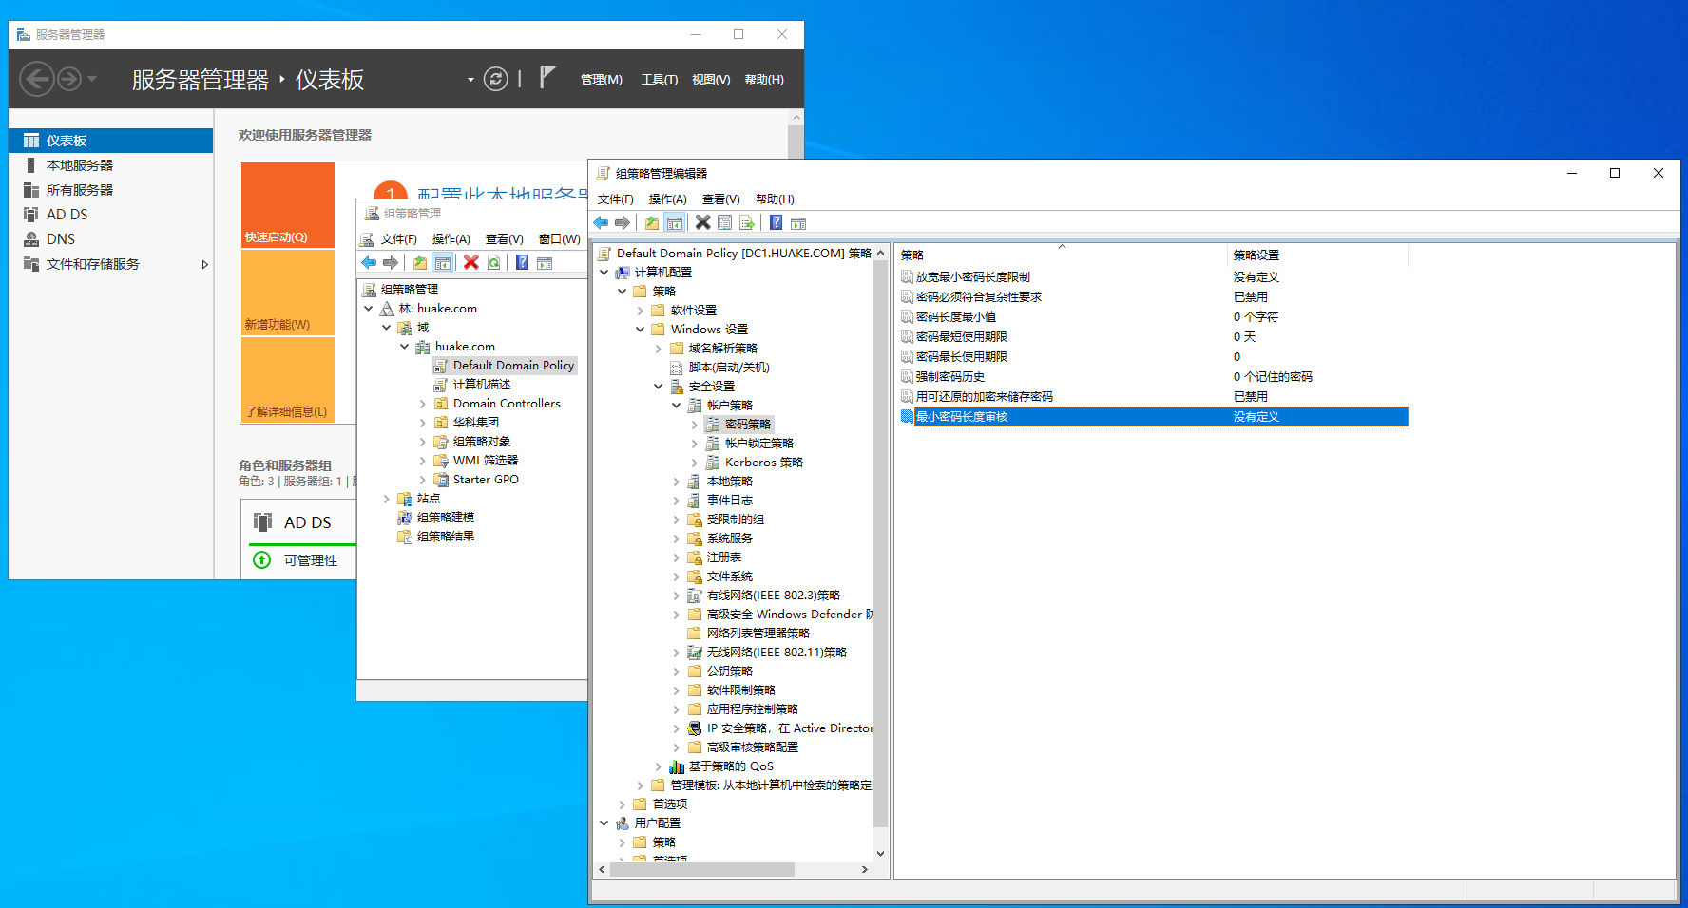1688x908 pixels.
Task: Click the 快速启动(Q) orange tile
Action: tap(287, 205)
